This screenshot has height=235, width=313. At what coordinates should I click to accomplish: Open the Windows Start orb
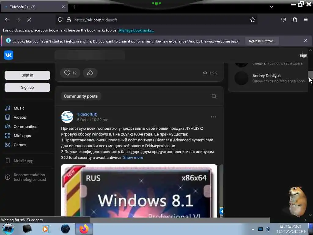click(8, 229)
